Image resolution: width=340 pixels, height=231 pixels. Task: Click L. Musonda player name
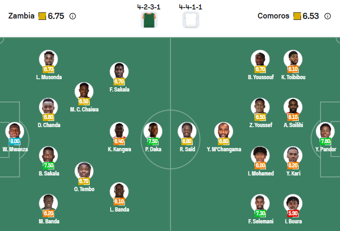48,77
